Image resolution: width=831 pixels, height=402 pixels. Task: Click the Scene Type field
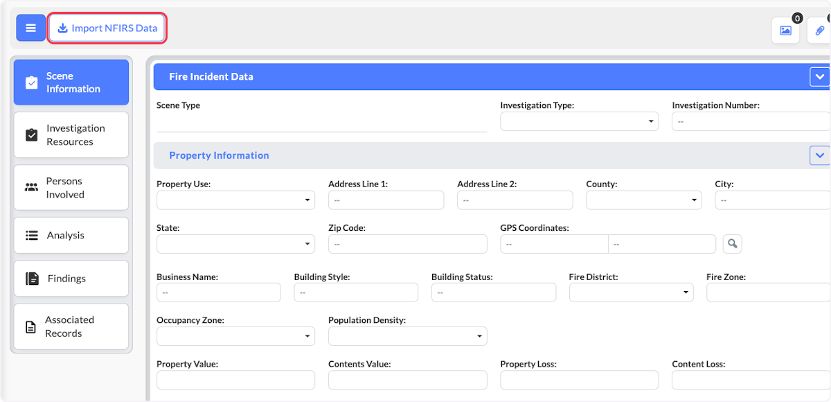pos(321,123)
